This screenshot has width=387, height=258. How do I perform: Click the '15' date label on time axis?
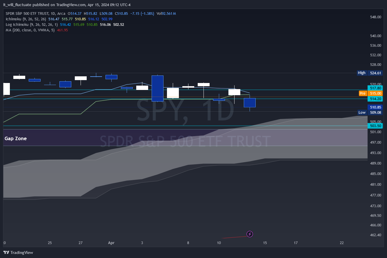(x=265, y=243)
